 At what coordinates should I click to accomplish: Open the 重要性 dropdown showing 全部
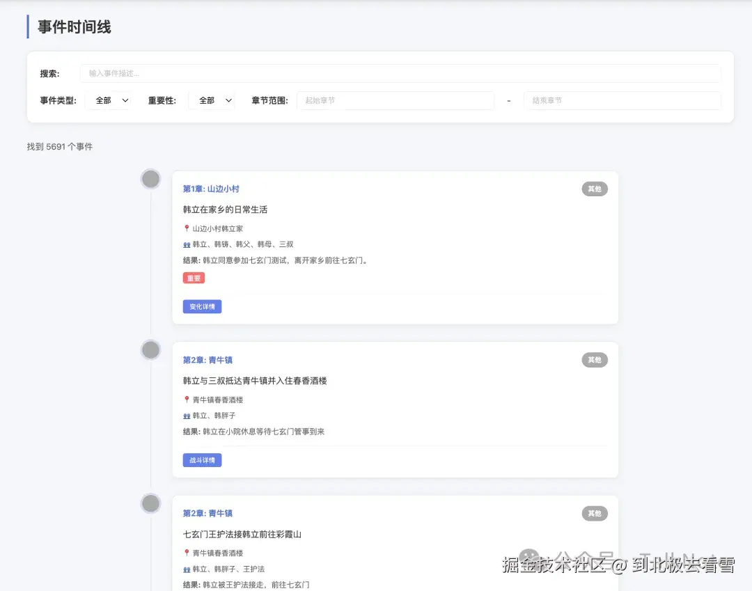pyautogui.click(x=211, y=100)
